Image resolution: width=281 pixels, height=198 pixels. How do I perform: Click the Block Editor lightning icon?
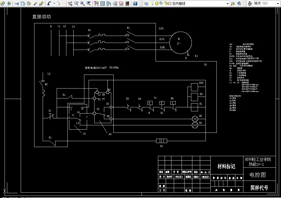coord(41,3)
